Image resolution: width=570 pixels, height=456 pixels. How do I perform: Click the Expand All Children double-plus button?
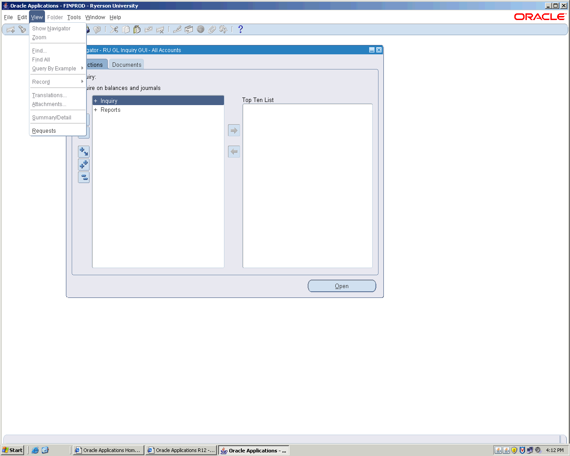coord(84,165)
